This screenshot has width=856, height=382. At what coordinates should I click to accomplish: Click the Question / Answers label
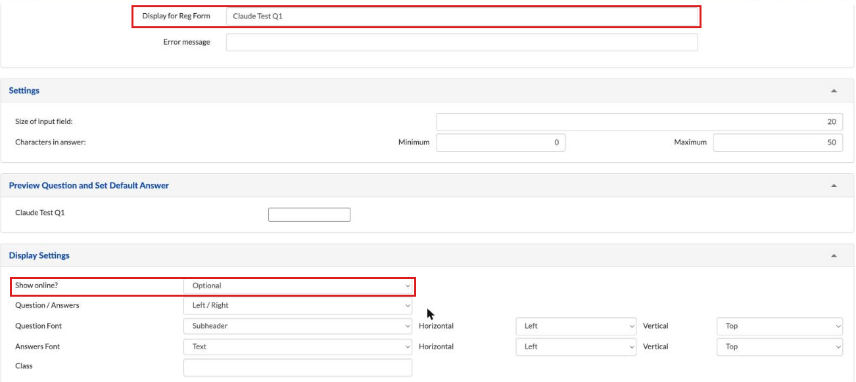[x=47, y=305]
